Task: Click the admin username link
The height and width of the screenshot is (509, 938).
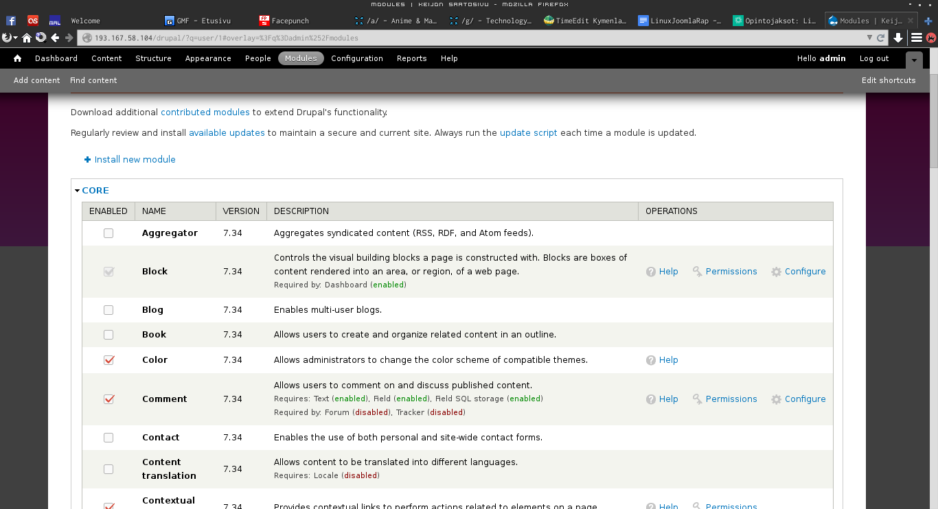Action: pos(832,58)
